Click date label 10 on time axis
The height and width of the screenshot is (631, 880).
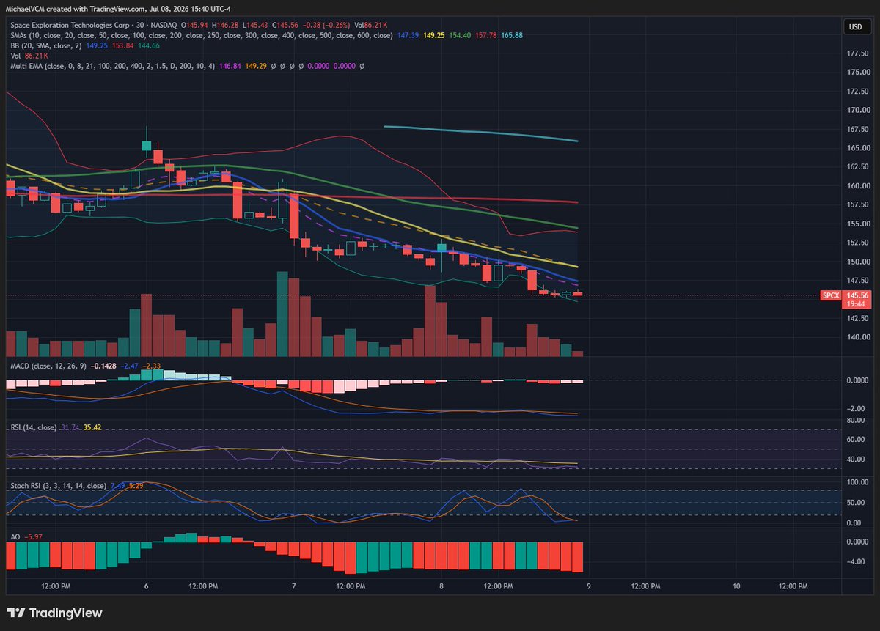coord(736,586)
